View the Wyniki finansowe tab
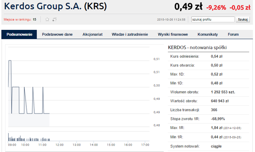 pos(173,35)
